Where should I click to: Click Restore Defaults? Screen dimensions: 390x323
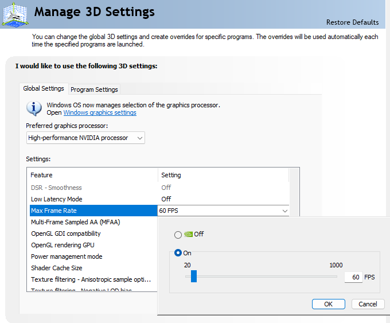352,22
